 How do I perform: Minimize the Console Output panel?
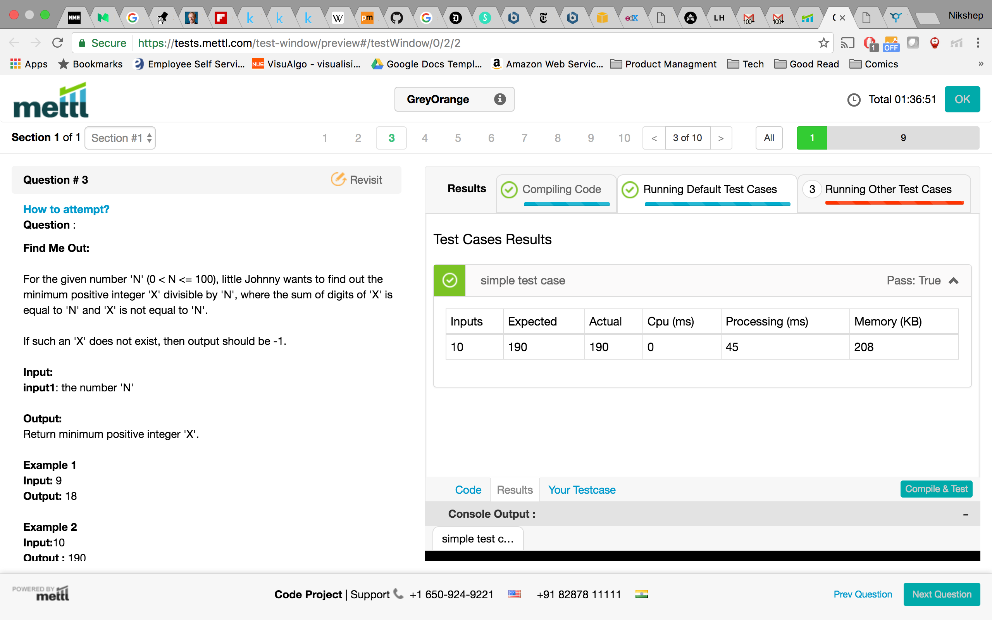click(x=965, y=514)
